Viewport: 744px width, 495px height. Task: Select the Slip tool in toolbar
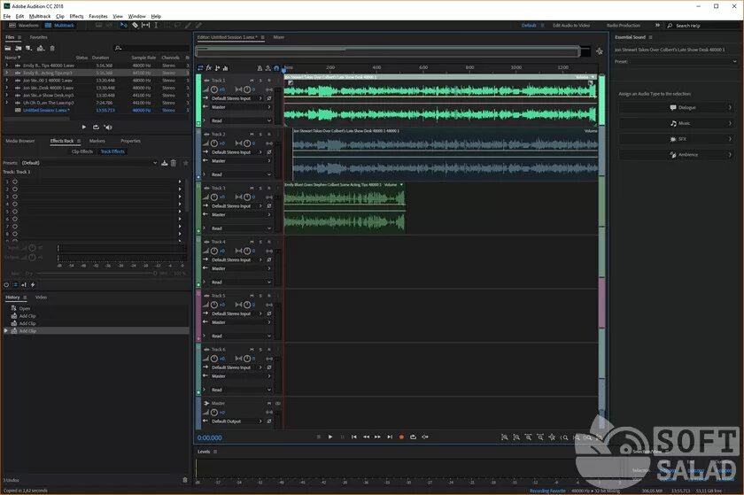coord(145,25)
